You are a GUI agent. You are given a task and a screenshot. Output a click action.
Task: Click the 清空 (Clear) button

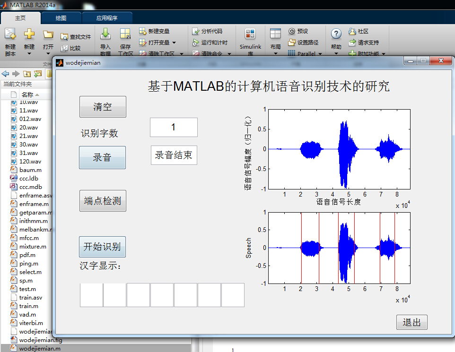[103, 107]
